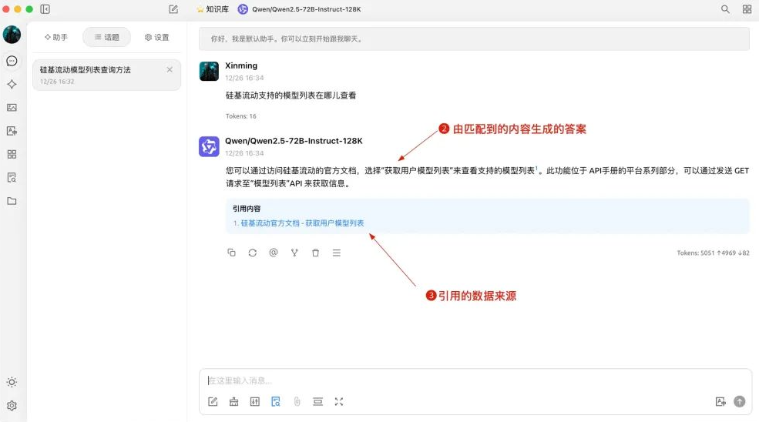This screenshot has width=759, height=422.
Task: Switch to the 助手 tab
Action: coord(56,37)
